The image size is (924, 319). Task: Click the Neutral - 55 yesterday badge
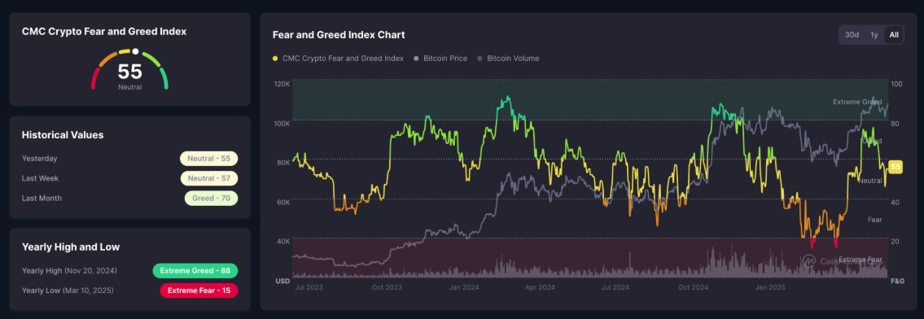tap(209, 159)
